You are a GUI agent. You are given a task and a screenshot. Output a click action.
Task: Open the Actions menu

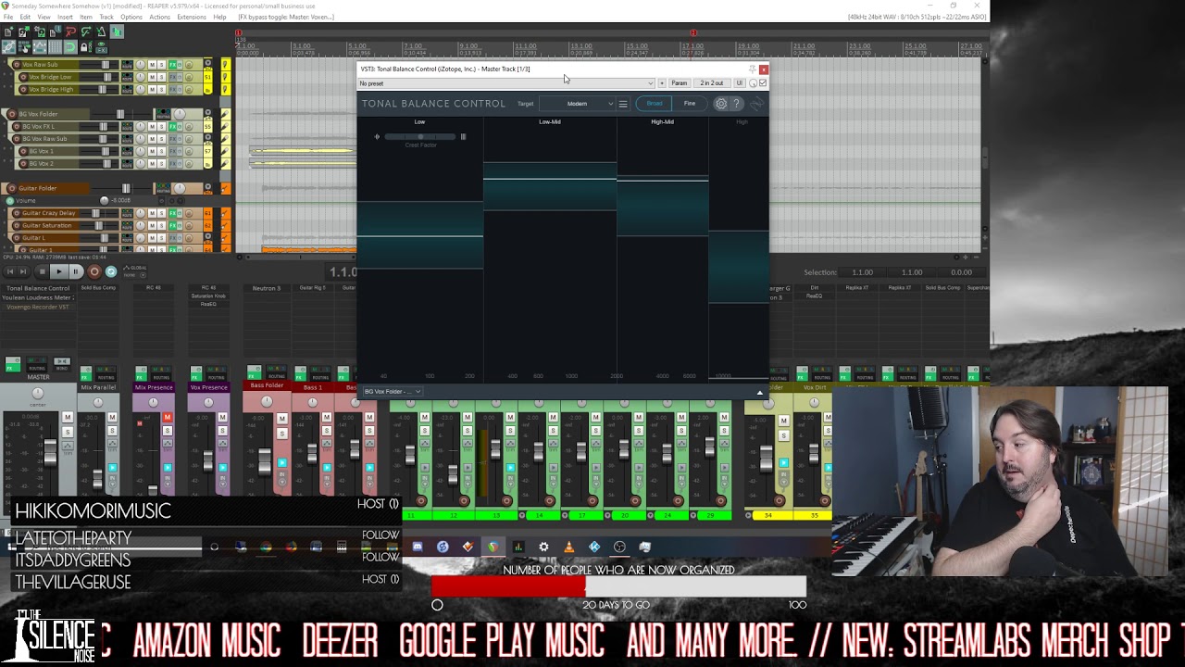(159, 17)
